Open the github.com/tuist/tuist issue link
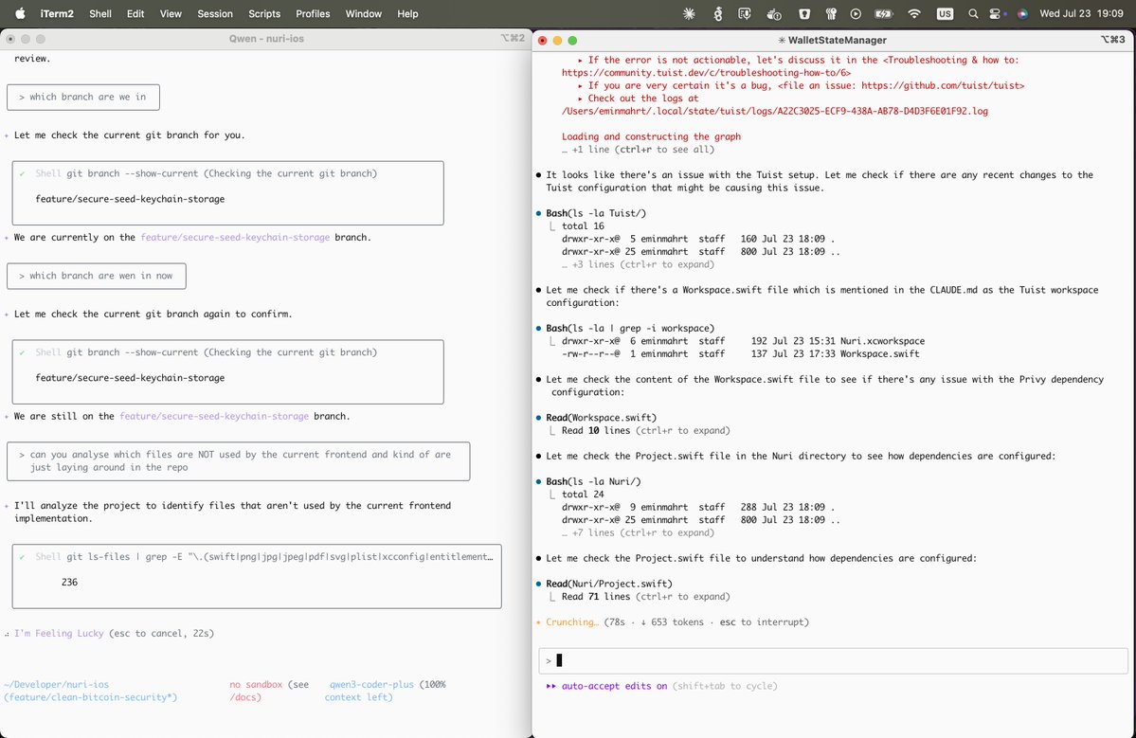Viewport: 1136px width, 738px height. click(943, 85)
